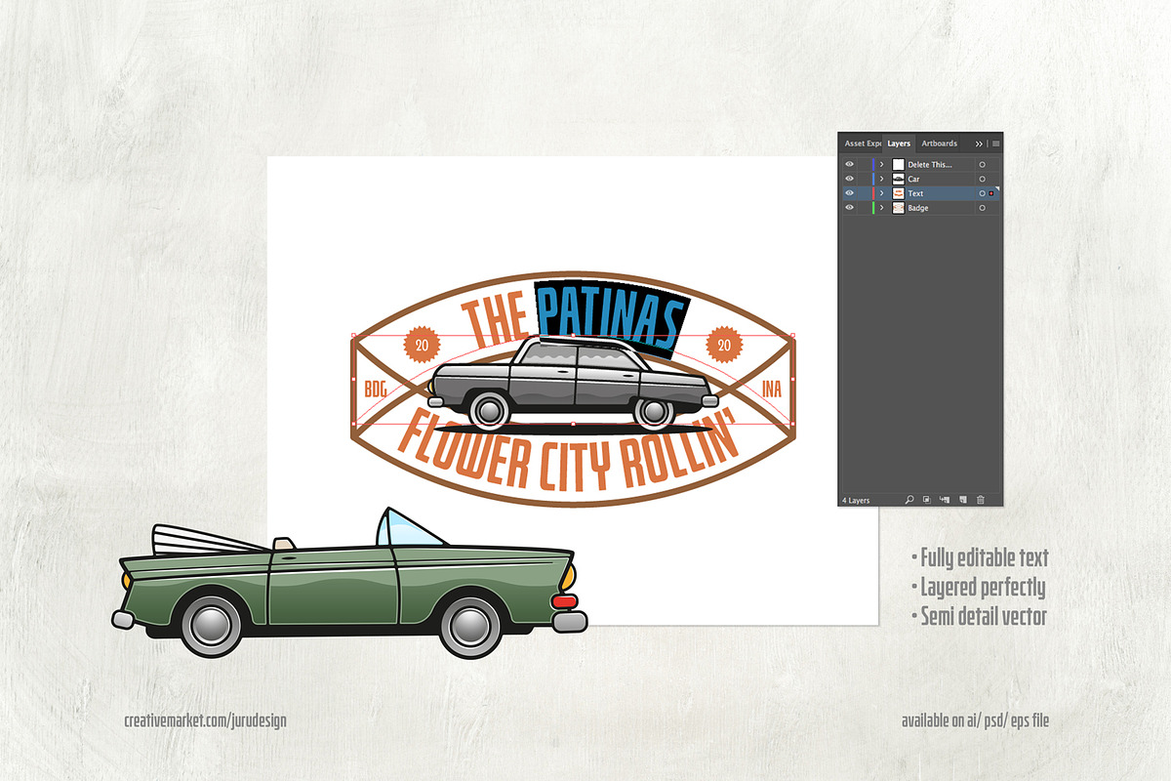The width and height of the screenshot is (1171, 781).
Task: Select the Badge layer name
Action: [917, 208]
